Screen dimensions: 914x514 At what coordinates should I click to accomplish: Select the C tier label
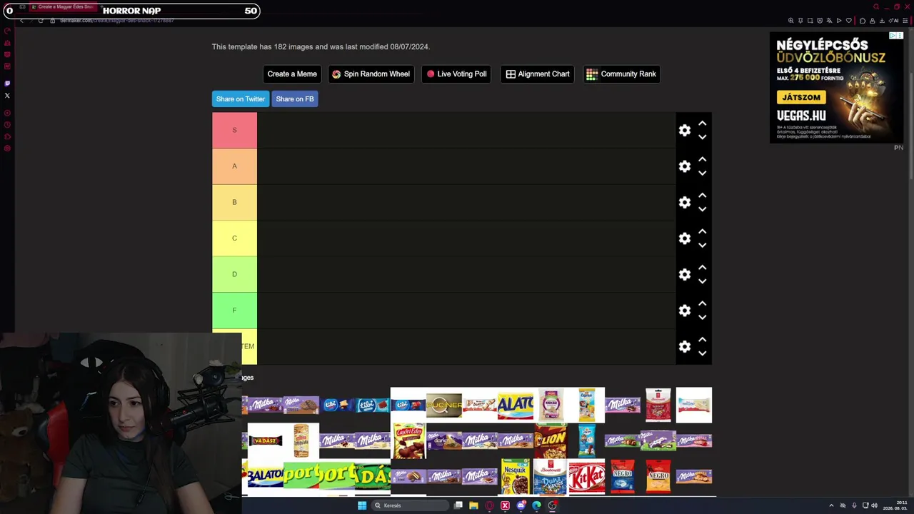tap(234, 238)
